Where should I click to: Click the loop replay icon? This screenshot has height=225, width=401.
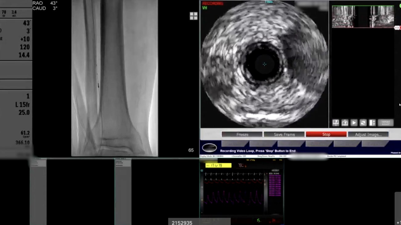[x=363, y=123]
